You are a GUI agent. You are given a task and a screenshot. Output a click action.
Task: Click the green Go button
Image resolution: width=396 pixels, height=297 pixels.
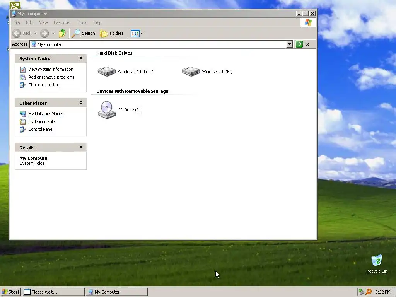pyautogui.click(x=303, y=44)
